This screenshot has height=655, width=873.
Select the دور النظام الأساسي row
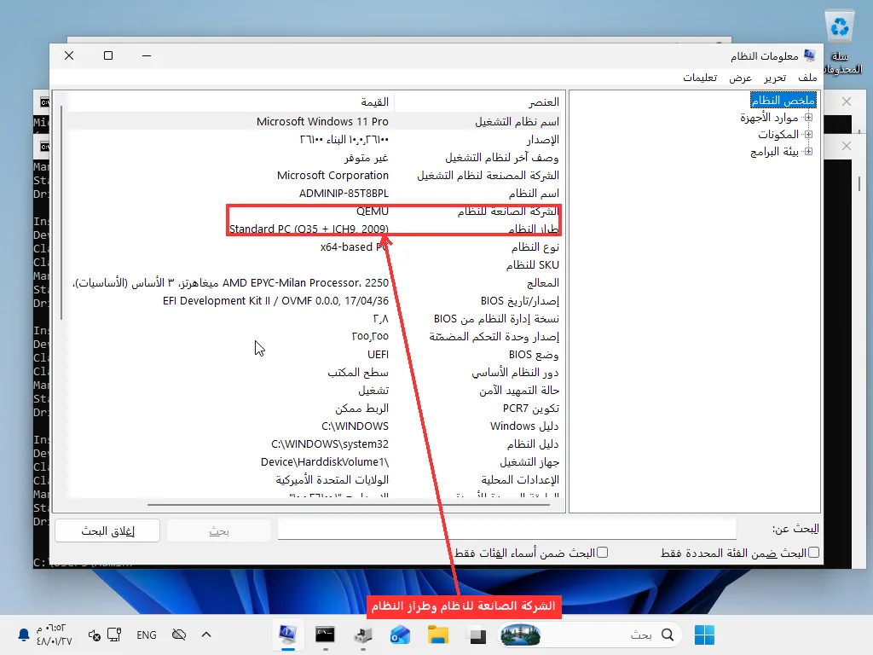(312, 373)
